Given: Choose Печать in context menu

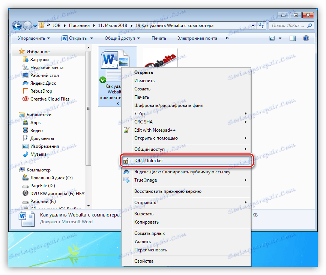Looking at the screenshot, I should pyautogui.click(x=186, y=97).
